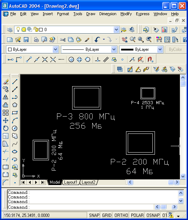Click the Plot printer icon

click(x=36, y=40)
